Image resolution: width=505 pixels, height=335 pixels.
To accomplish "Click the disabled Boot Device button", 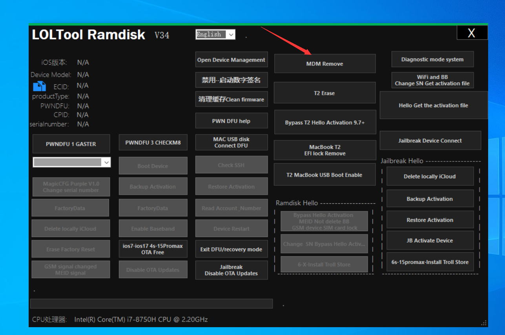I will [153, 166].
